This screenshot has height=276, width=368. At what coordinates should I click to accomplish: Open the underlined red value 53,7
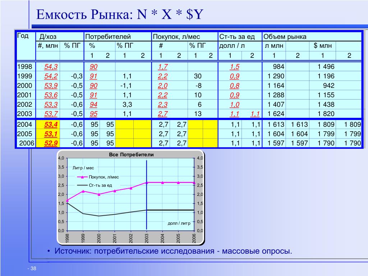(51, 114)
